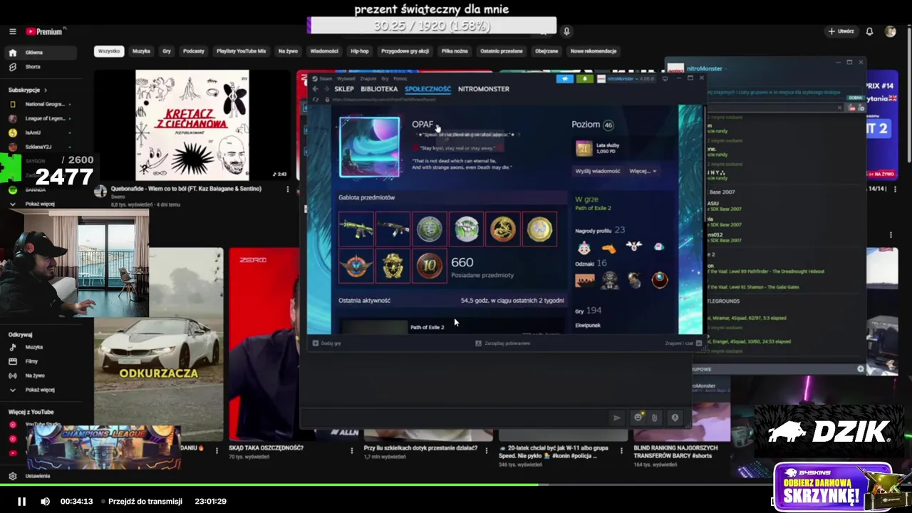Screen dimensions: 912x513
Task: Click Wyślij wiadomość button on profile
Action: coord(597,171)
